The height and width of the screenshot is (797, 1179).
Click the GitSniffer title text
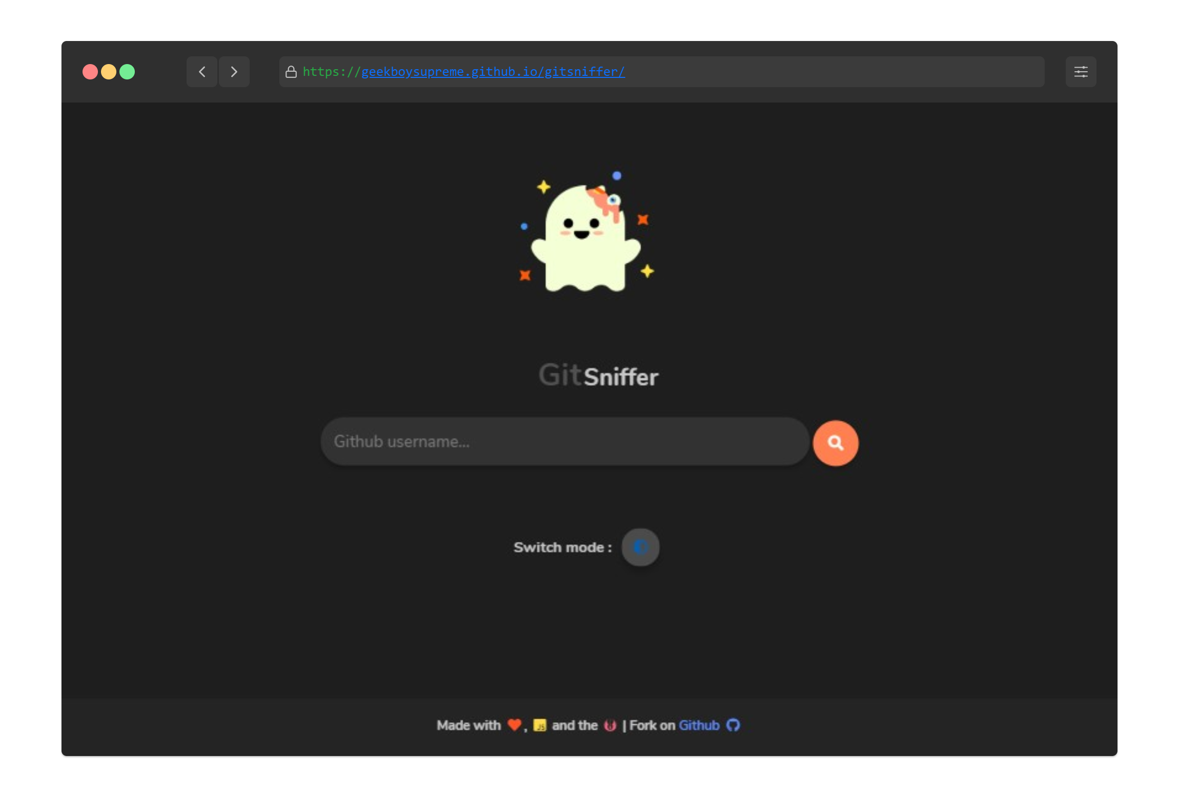(598, 375)
